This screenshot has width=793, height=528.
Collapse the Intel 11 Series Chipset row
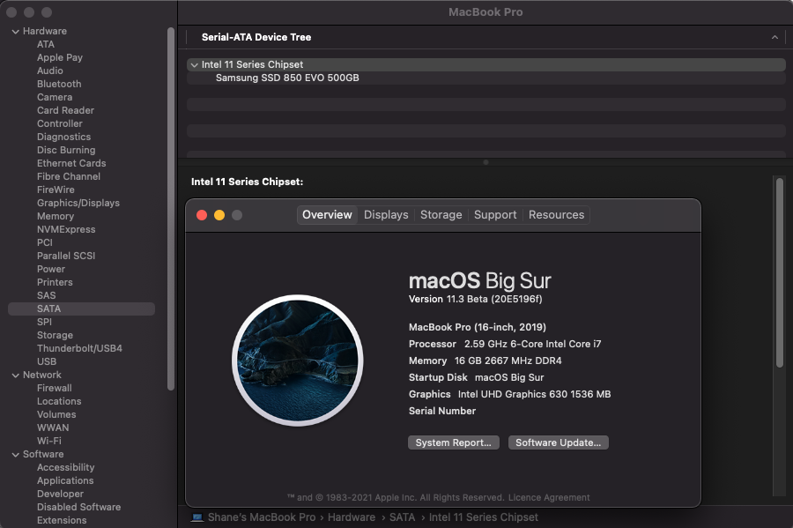194,64
